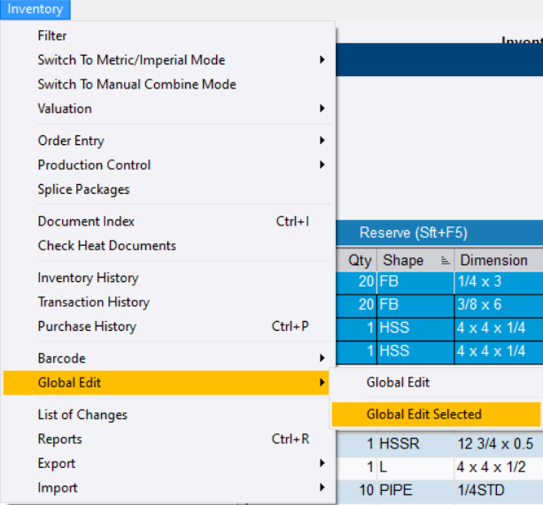
Task: Open List of Changes
Action: click(x=82, y=415)
